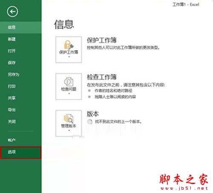Click 保存 in the sidebar
This screenshot has height=193, width=213.
click(x=21, y=63)
